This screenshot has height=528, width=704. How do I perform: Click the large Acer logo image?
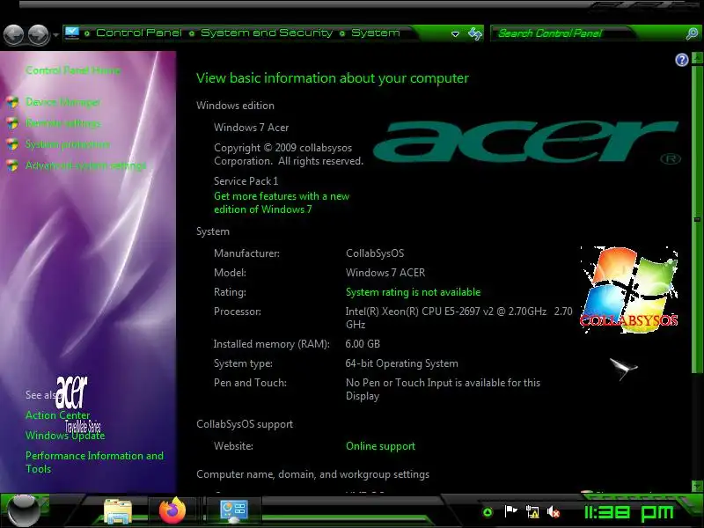[526, 142]
